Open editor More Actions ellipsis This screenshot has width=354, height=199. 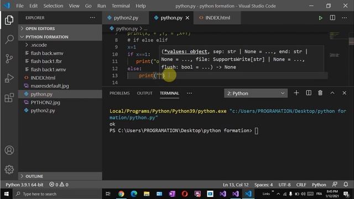pyautogui.click(x=344, y=18)
